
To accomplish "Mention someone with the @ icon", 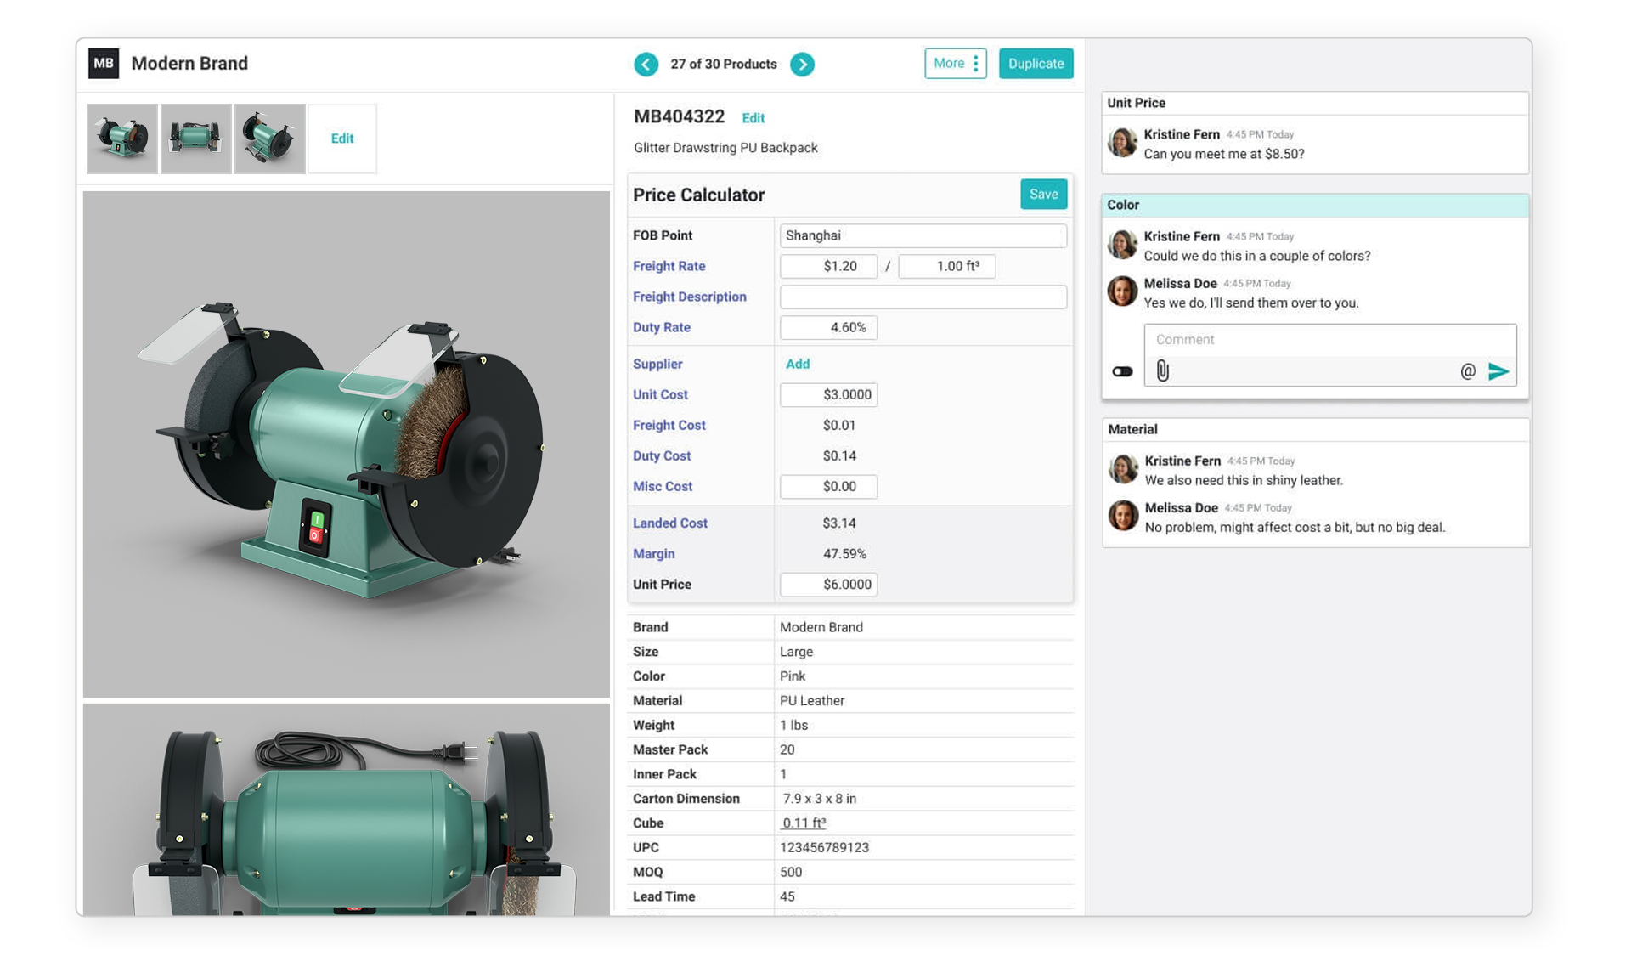I will click(x=1467, y=371).
